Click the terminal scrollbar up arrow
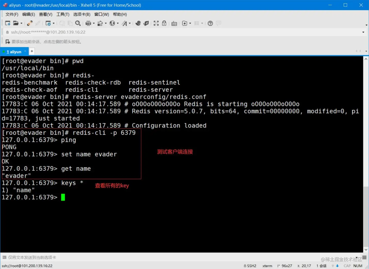The image size is (369, 269). click(x=366, y=59)
